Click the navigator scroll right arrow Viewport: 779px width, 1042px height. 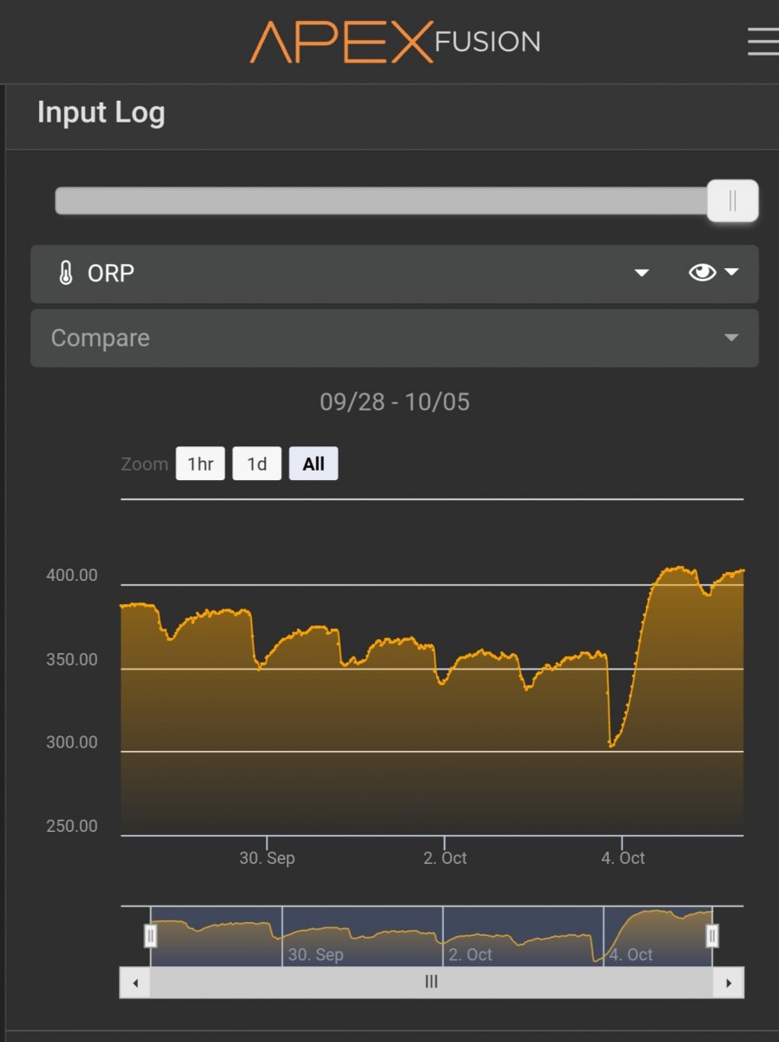coord(729,983)
